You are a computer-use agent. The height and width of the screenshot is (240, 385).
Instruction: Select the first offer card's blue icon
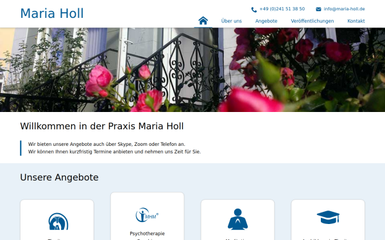click(58, 221)
